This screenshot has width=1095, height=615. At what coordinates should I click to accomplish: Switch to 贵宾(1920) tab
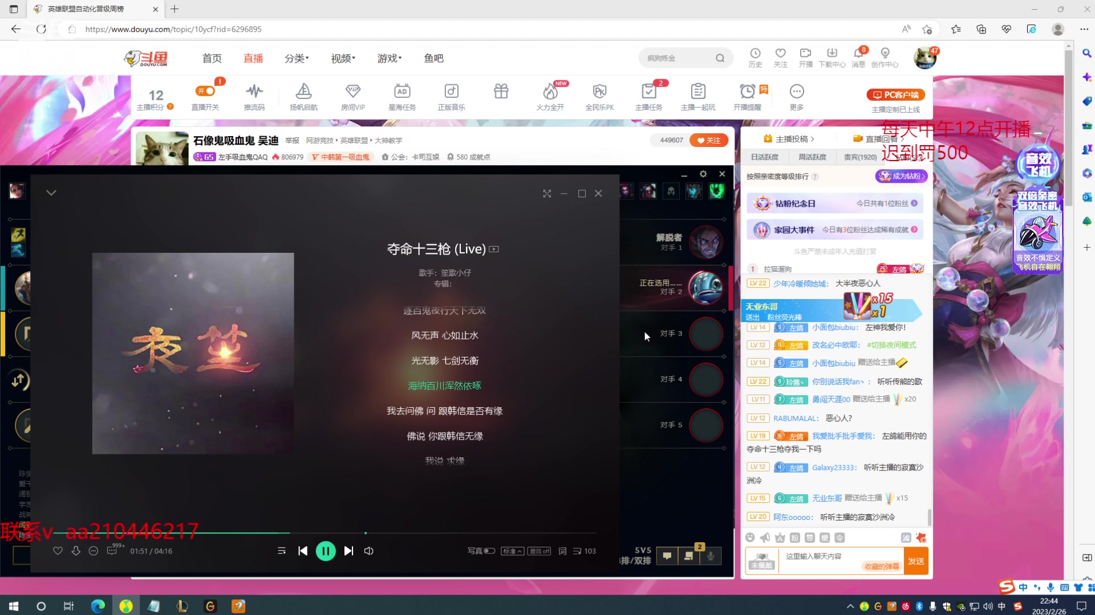coord(860,157)
